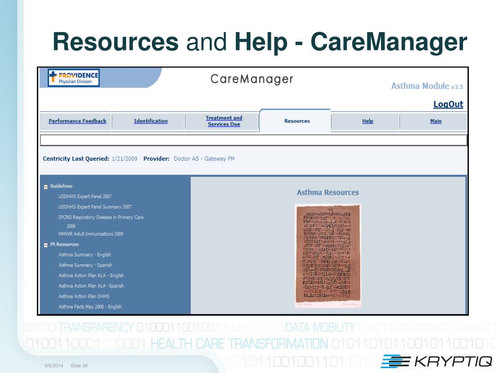Open IPCRG Respiratory Diseases in Primary Care
This screenshot has width=497, height=373.
[101, 221]
